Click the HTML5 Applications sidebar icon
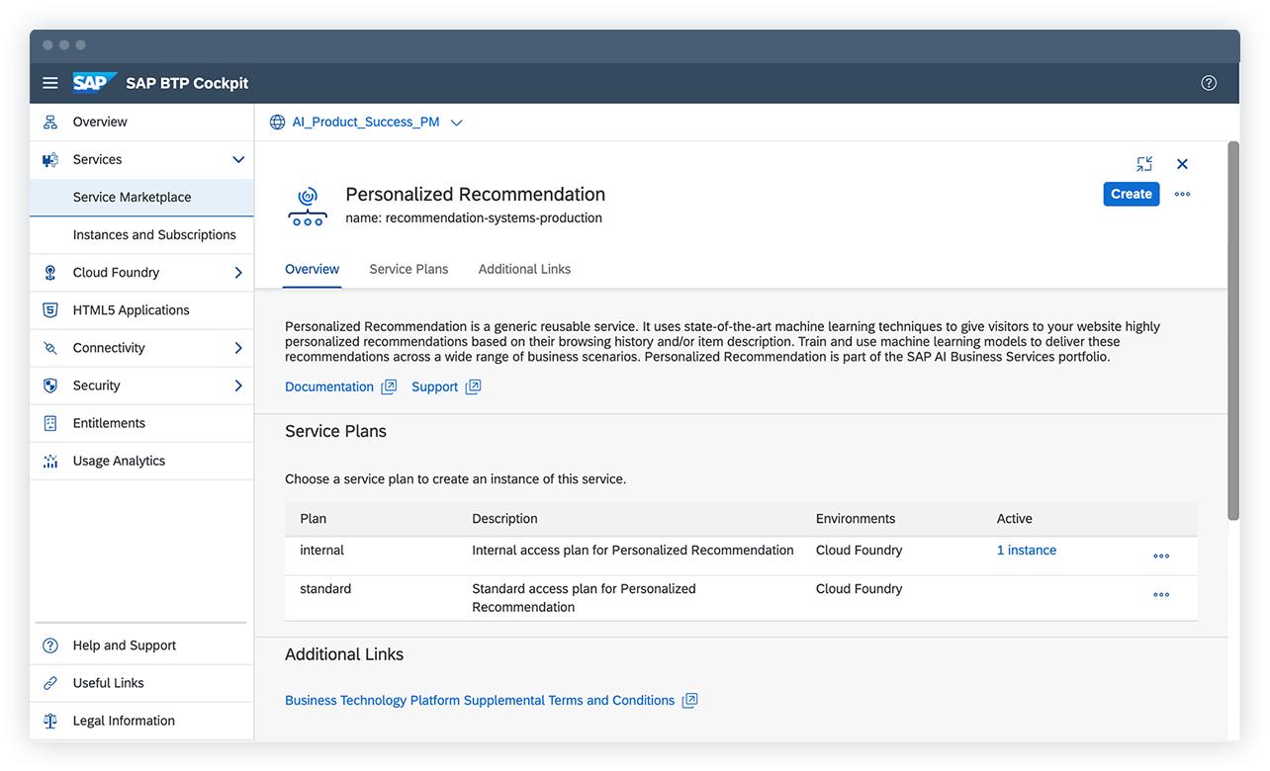The width and height of the screenshot is (1270, 771). pos(50,310)
